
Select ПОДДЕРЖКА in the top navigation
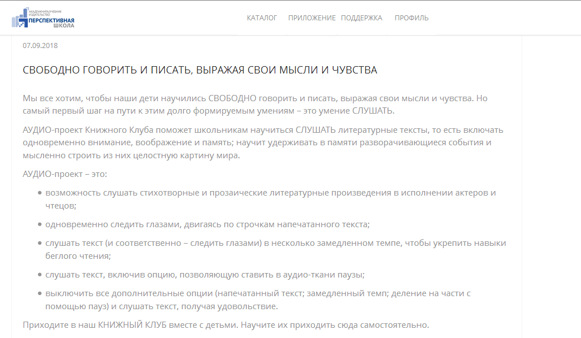click(361, 18)
